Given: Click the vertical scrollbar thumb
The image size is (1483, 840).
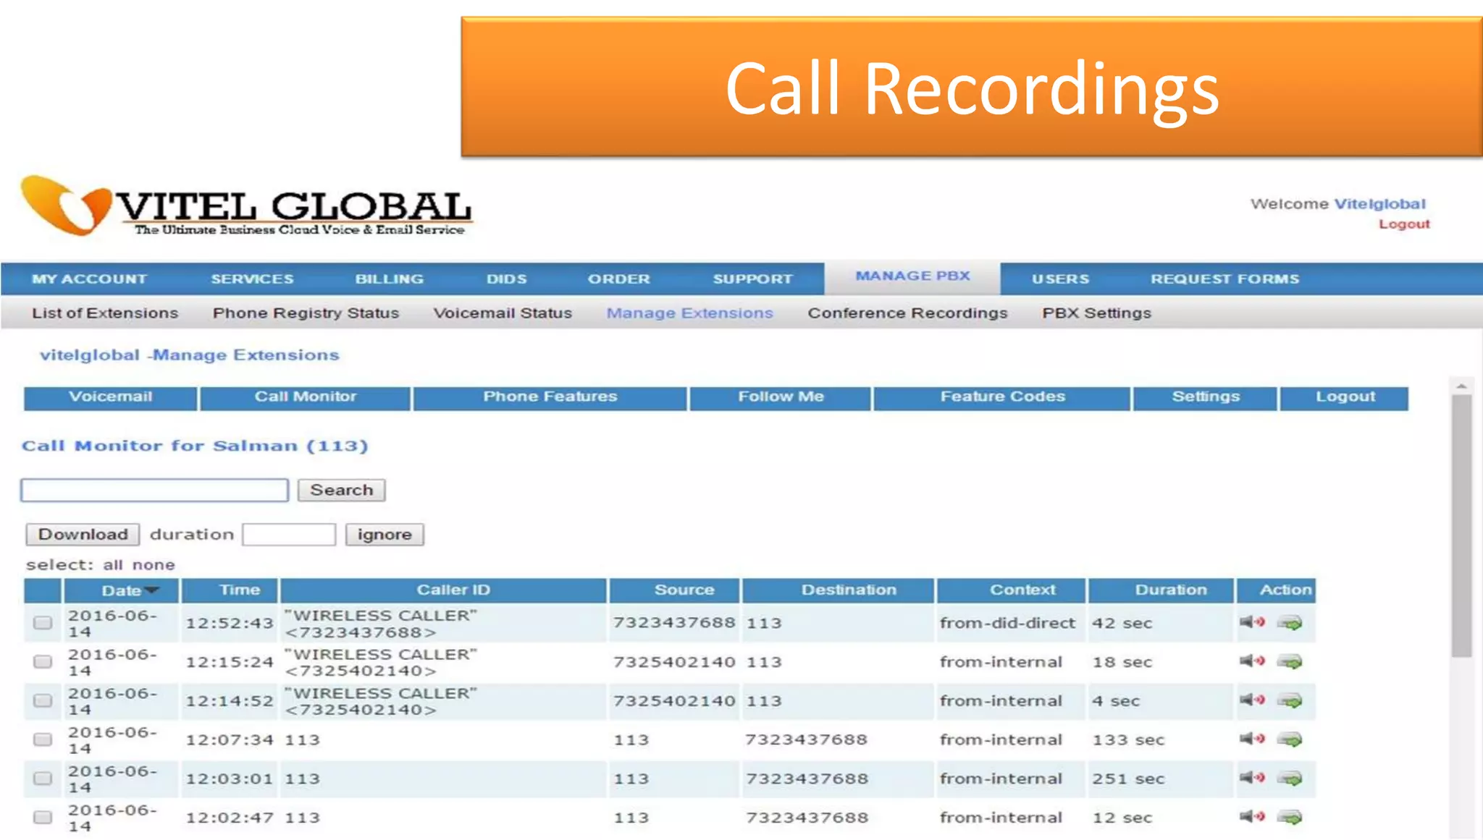Looking at the screenshot, I should tap(1461, 525).
